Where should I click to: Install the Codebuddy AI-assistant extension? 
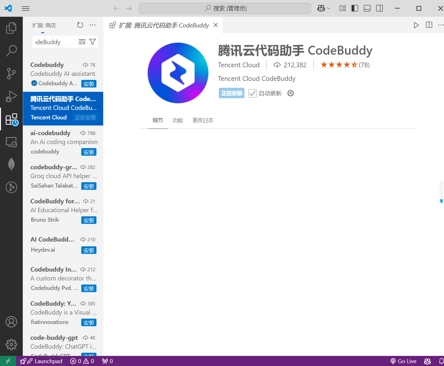tap(89, 84)
